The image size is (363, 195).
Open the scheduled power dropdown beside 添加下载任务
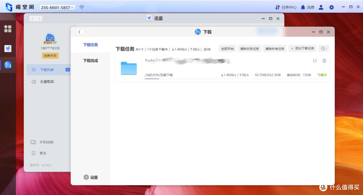tap(324, 48)
